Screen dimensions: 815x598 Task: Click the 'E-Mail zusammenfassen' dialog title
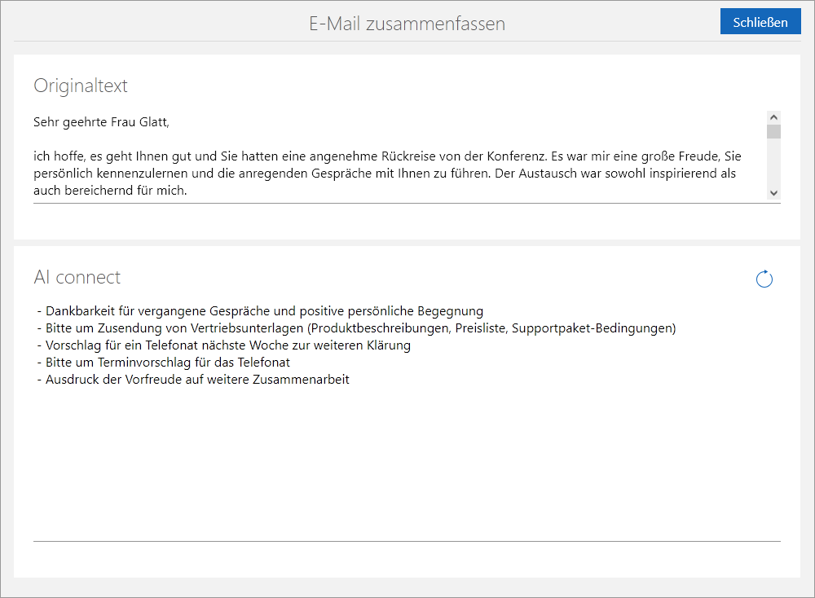coord(407,24)
